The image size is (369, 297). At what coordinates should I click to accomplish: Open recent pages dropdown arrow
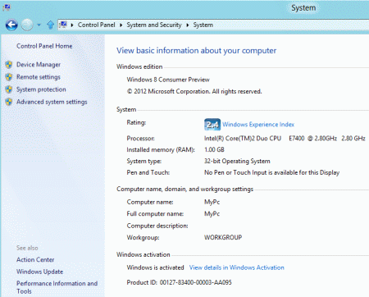click(x=39, y=25)
